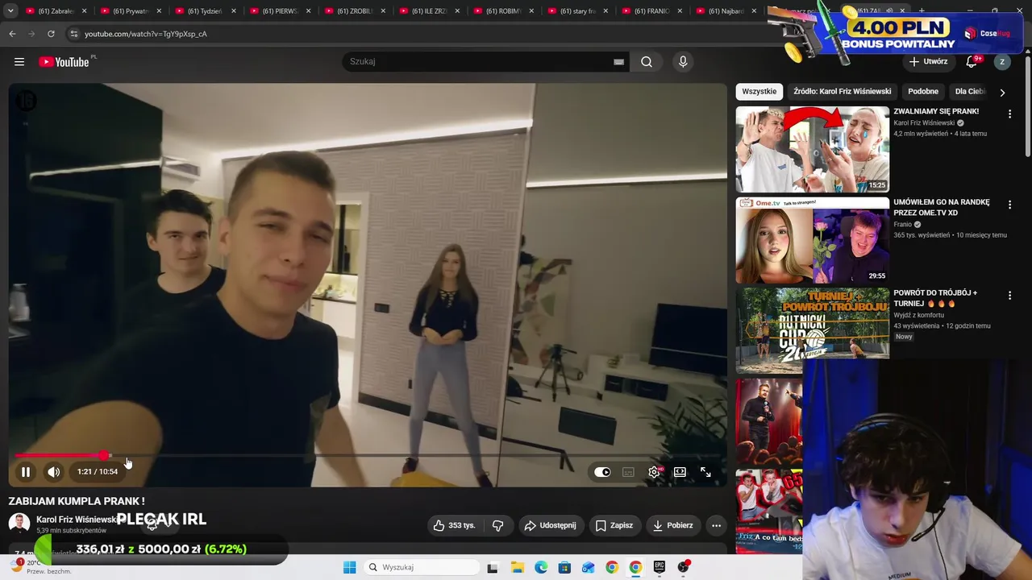Seek in the video progress bar
This screenshot has height=580, width=1032.
[x=368, y=456]
